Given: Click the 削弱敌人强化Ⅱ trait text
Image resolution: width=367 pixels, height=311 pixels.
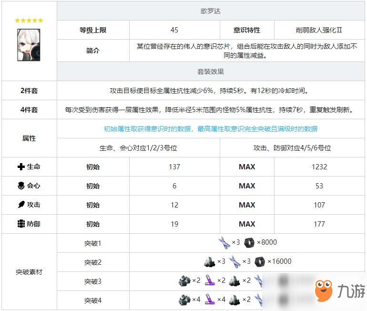Looking at the screenshot, I should (319, 30).
